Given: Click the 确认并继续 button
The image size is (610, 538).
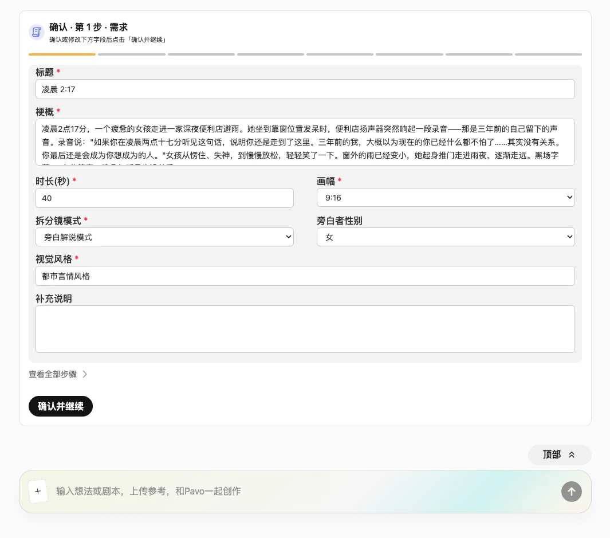Looking at the screenshot, I should pyautogui.click(x=61, y=406).
